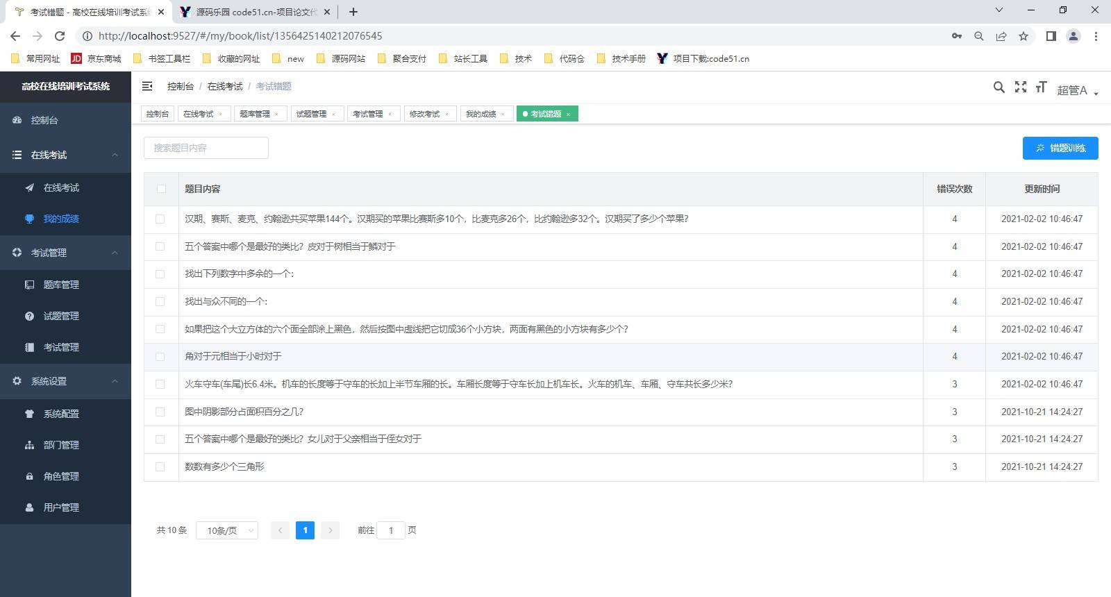The height and width of the screenshot is (597, 1111).
Task: Open the 超管A user dropdown
Action: (1077, 90)
